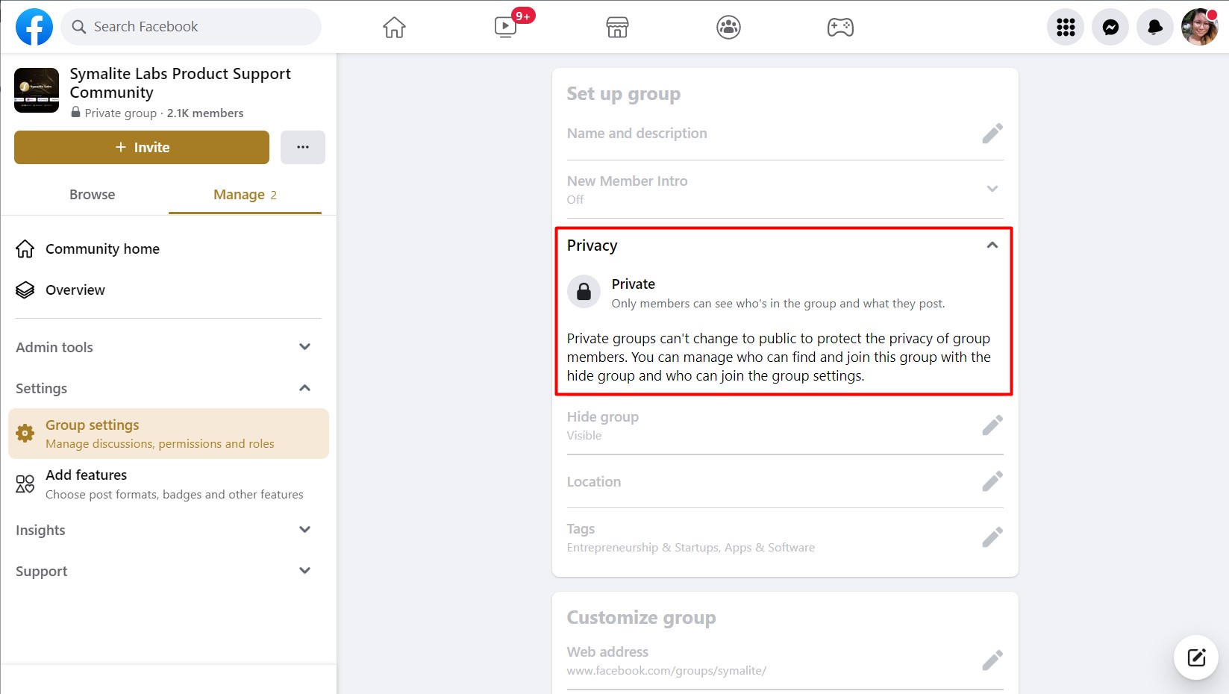This screenshot has width=1229, height=694.
Task: Expand the New Member Intro section
Action: point(992,189)
